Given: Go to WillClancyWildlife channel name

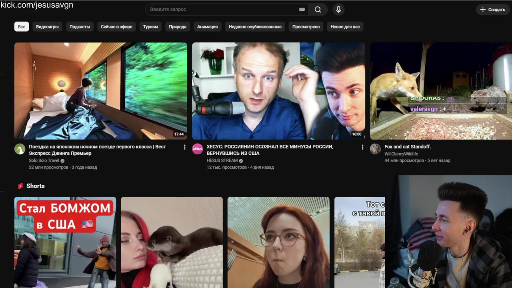Looking at the screenshot, I should point(401,154).
